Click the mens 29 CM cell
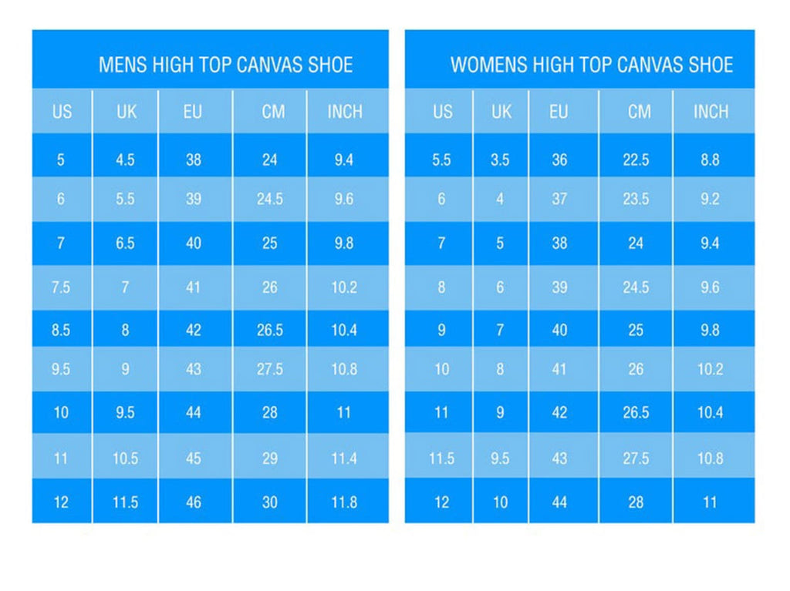This screenshot has height=591, width=790. click(x=270, y=459)
